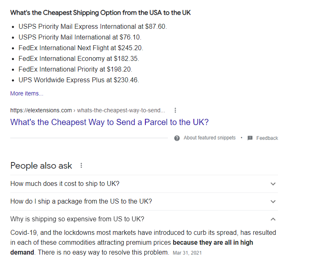Image resolution: width=317 pixels, height=262 pixels.
Task: Click 'FedEx International Economy at $182.35' item
Action: click(x=79, y=59)
